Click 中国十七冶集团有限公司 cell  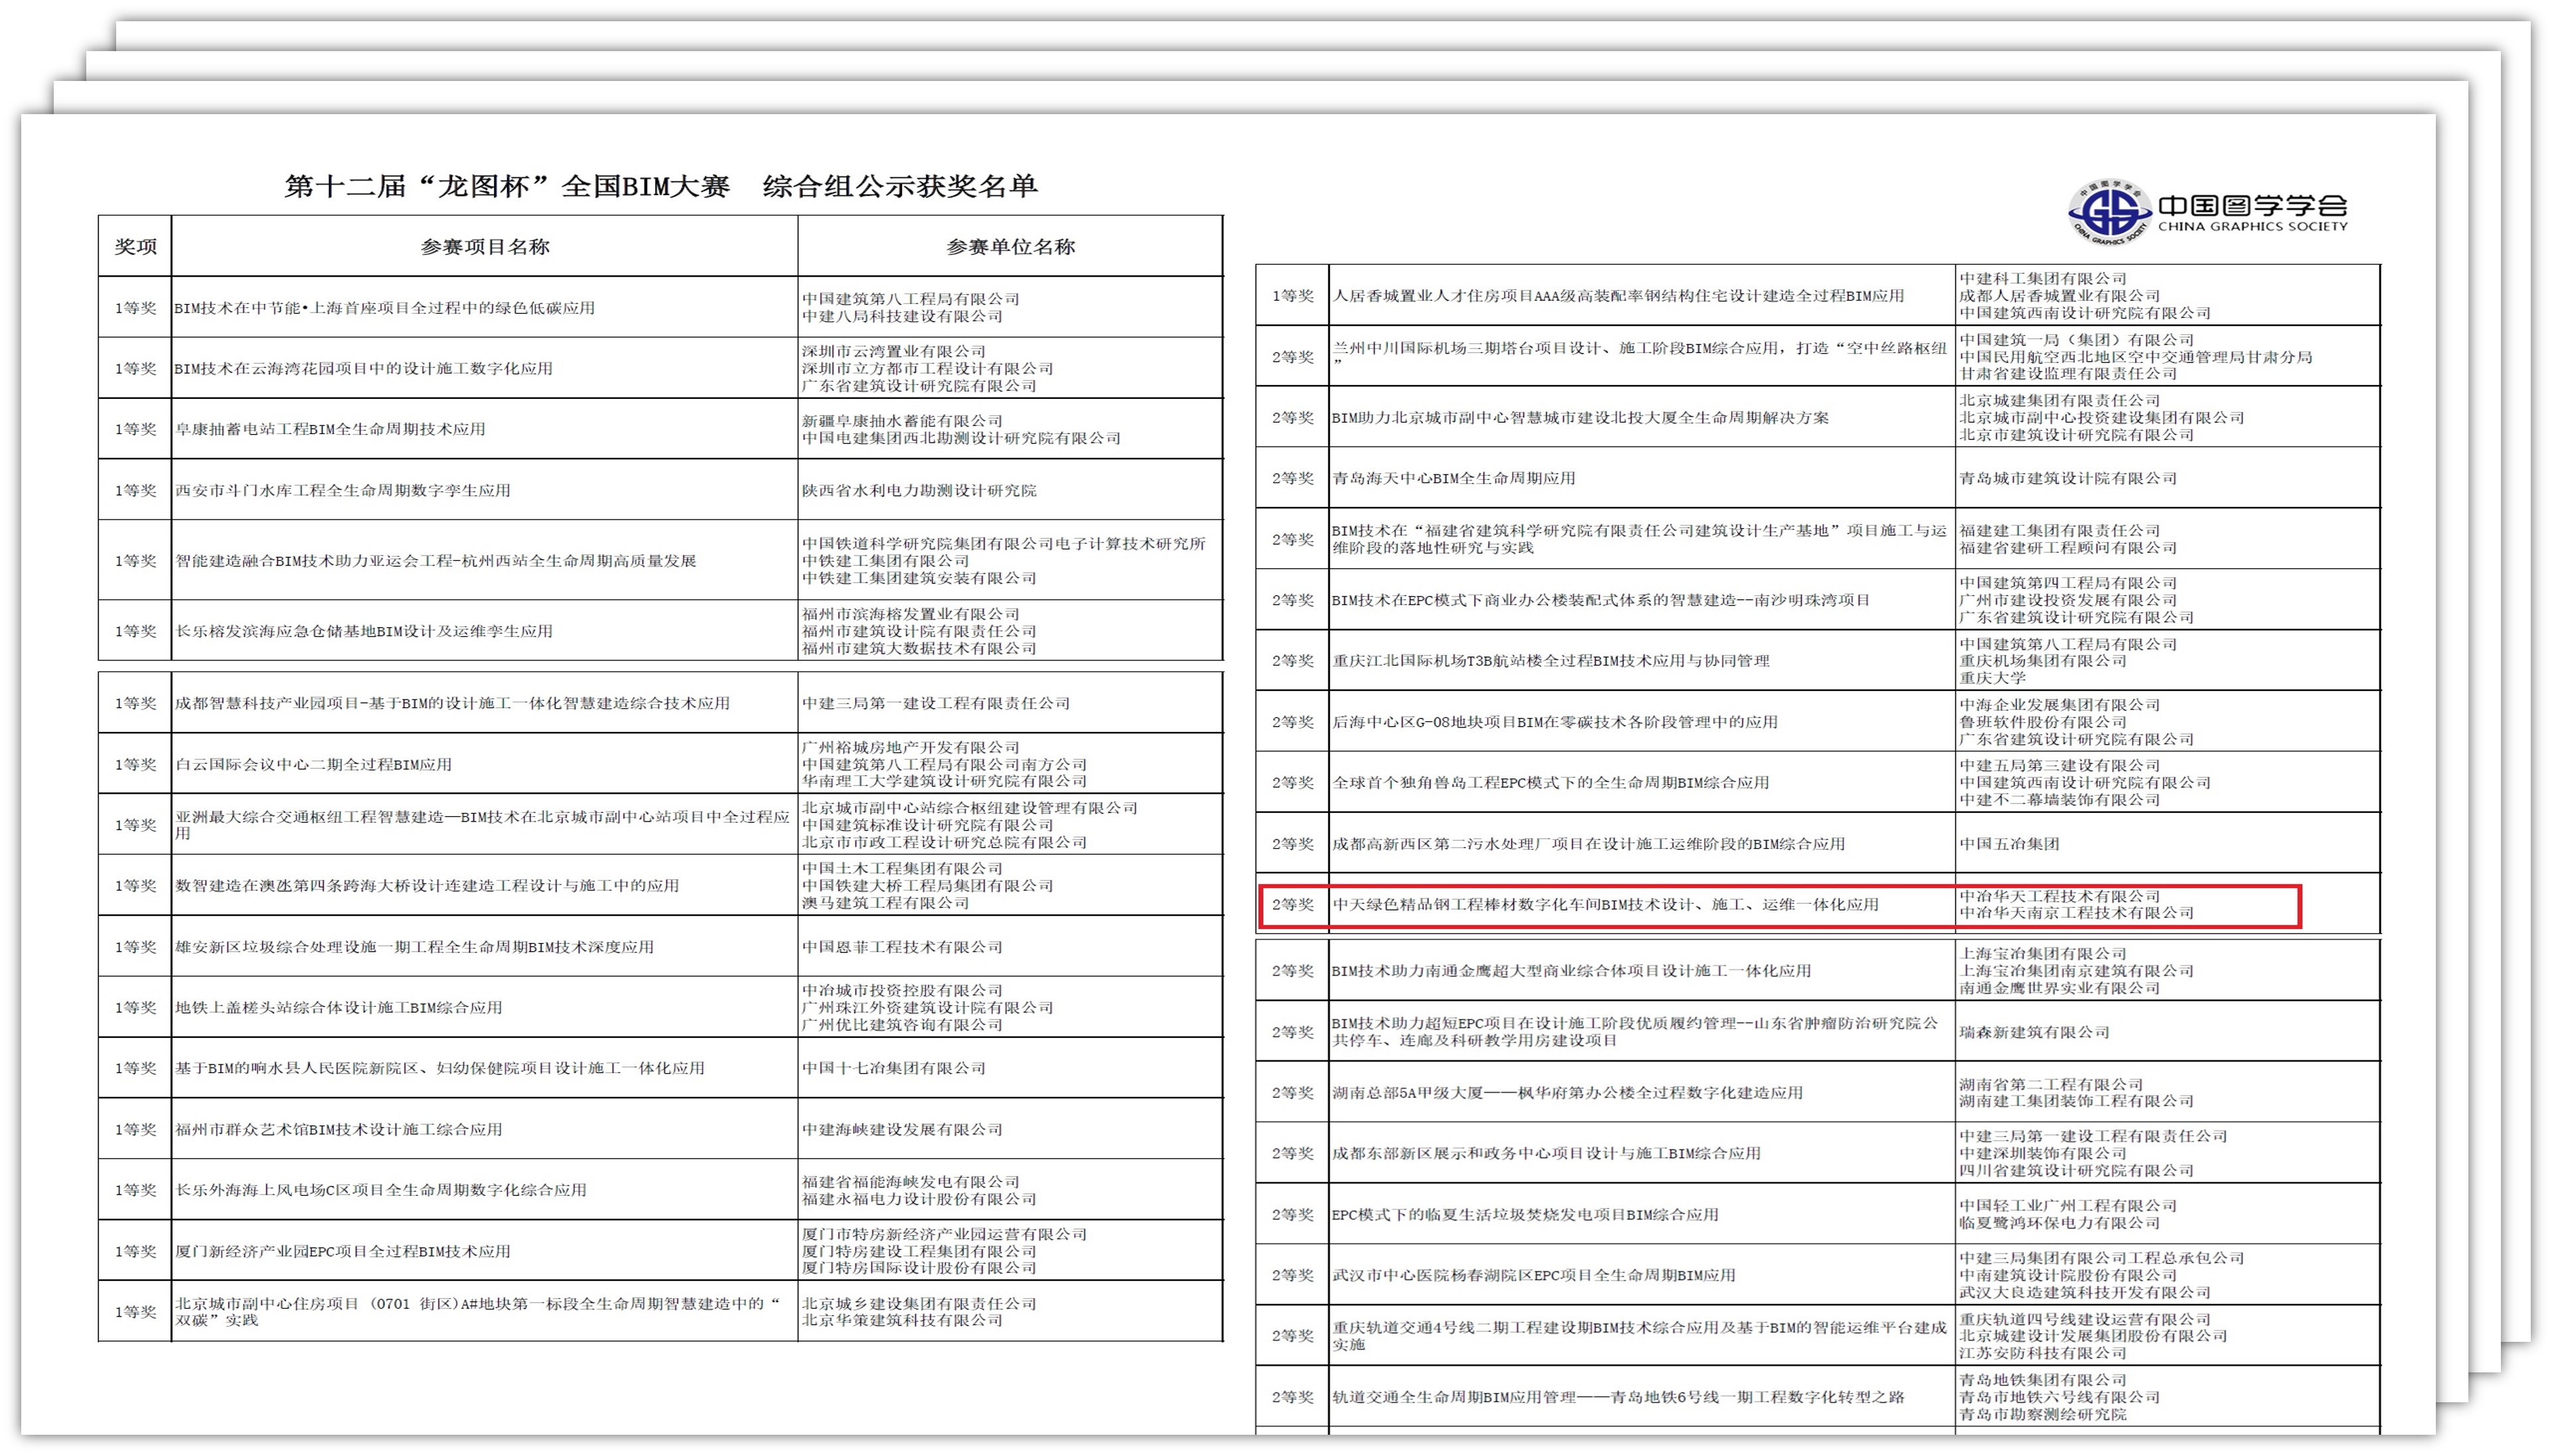[1010, 1068]
